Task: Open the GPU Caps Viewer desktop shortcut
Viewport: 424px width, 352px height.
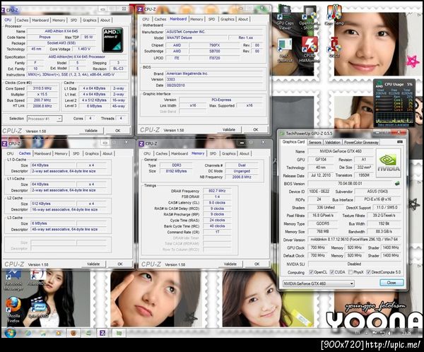Action: click(x=285, y=16)
